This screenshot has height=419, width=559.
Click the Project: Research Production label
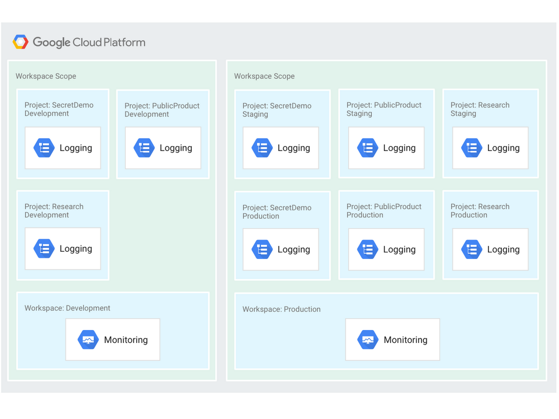tap(480, 210)
